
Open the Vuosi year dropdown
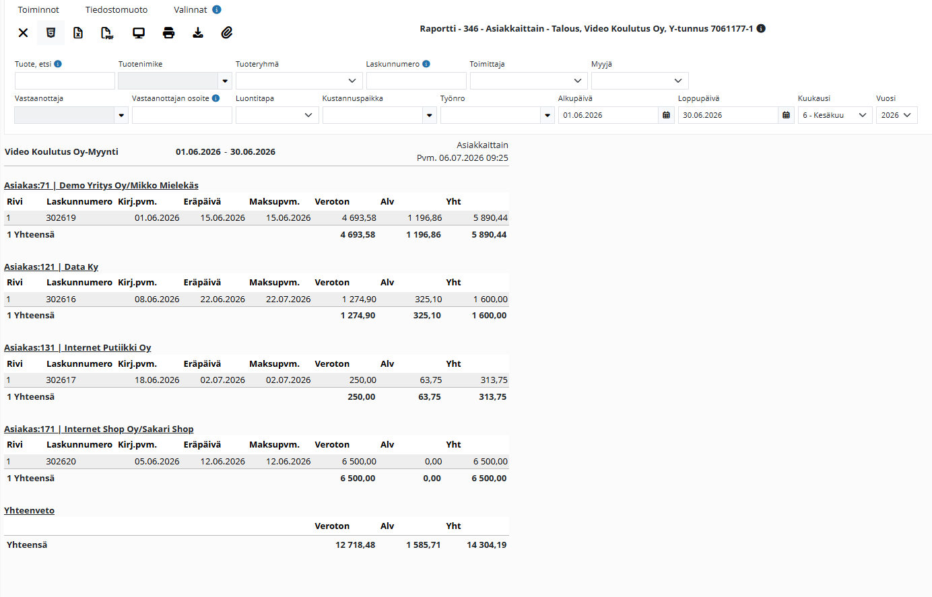[897, 115]
